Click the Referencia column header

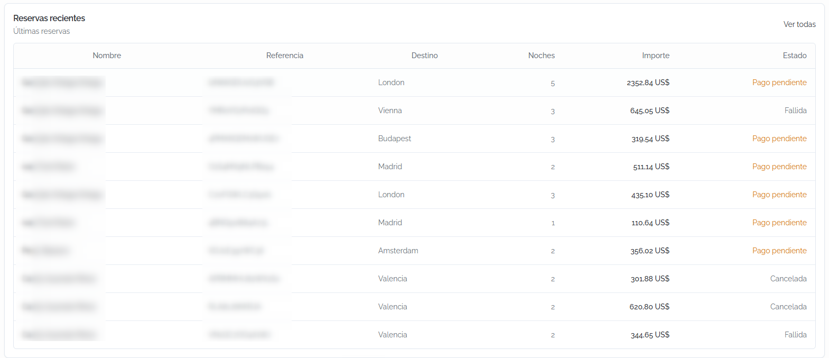(x=285, y=56)
